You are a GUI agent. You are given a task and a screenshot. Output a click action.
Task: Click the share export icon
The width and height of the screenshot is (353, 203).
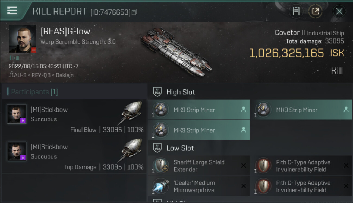315,11
